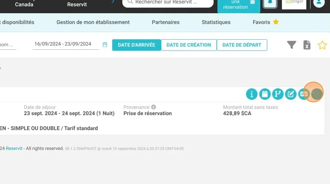Open the Statistiques menu

[x=216, y=22]
